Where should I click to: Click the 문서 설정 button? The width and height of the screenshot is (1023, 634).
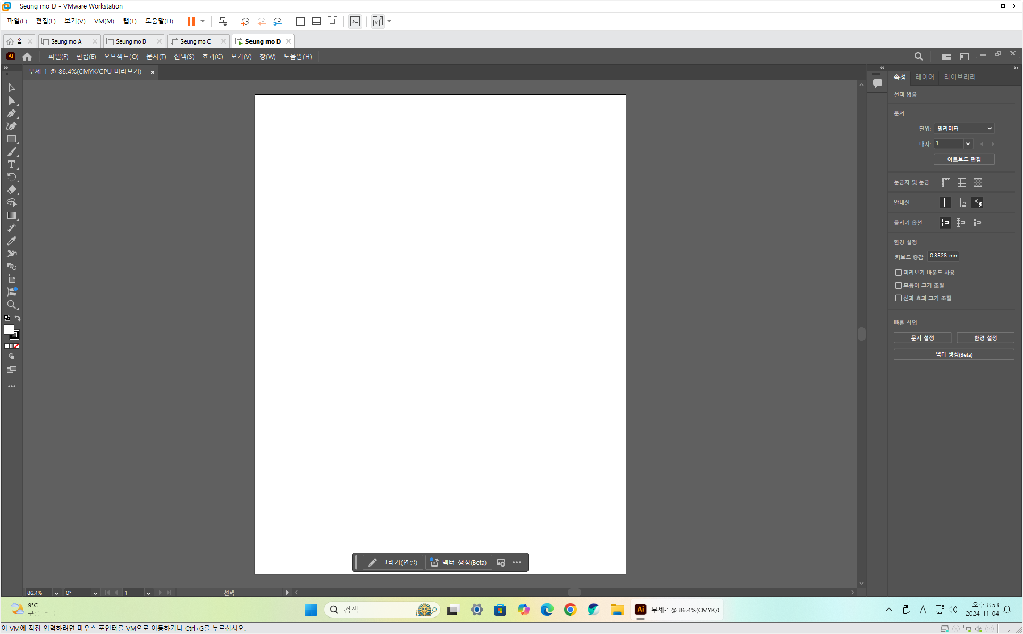coord(922,338)
